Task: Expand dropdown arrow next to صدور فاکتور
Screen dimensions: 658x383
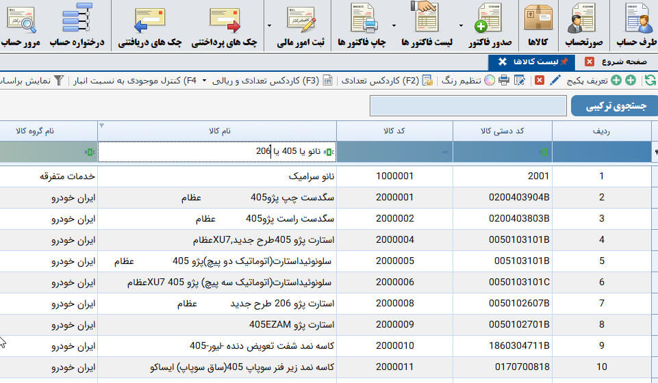Action: tap(461, 25)
